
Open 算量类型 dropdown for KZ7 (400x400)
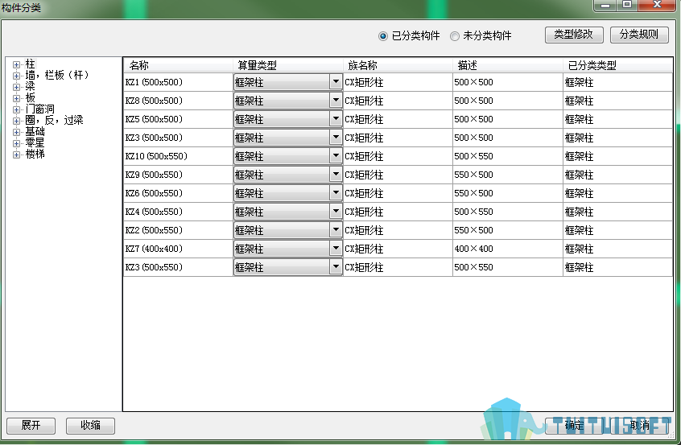[x=336, y=249]
